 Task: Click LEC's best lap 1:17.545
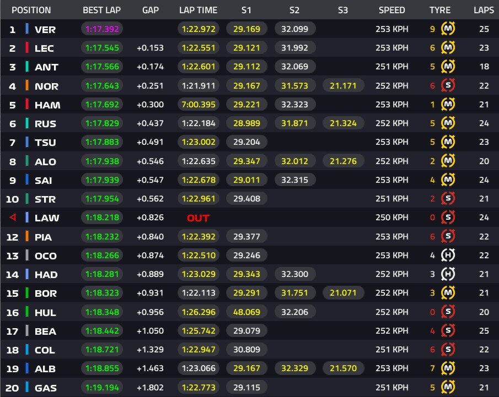click(x=102, y=48)
